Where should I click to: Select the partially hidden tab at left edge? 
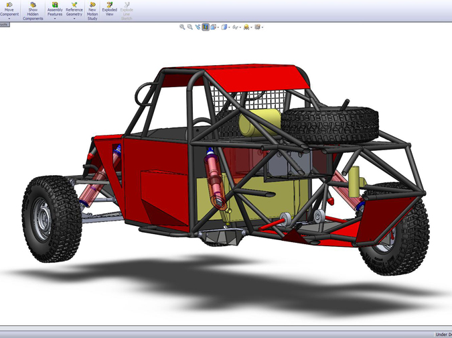coord(4,24)
